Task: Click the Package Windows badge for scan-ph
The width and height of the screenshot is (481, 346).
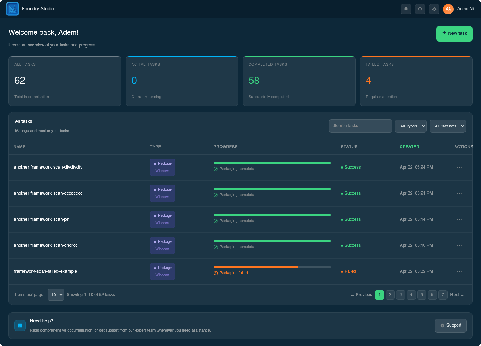Action: point(162,219)
